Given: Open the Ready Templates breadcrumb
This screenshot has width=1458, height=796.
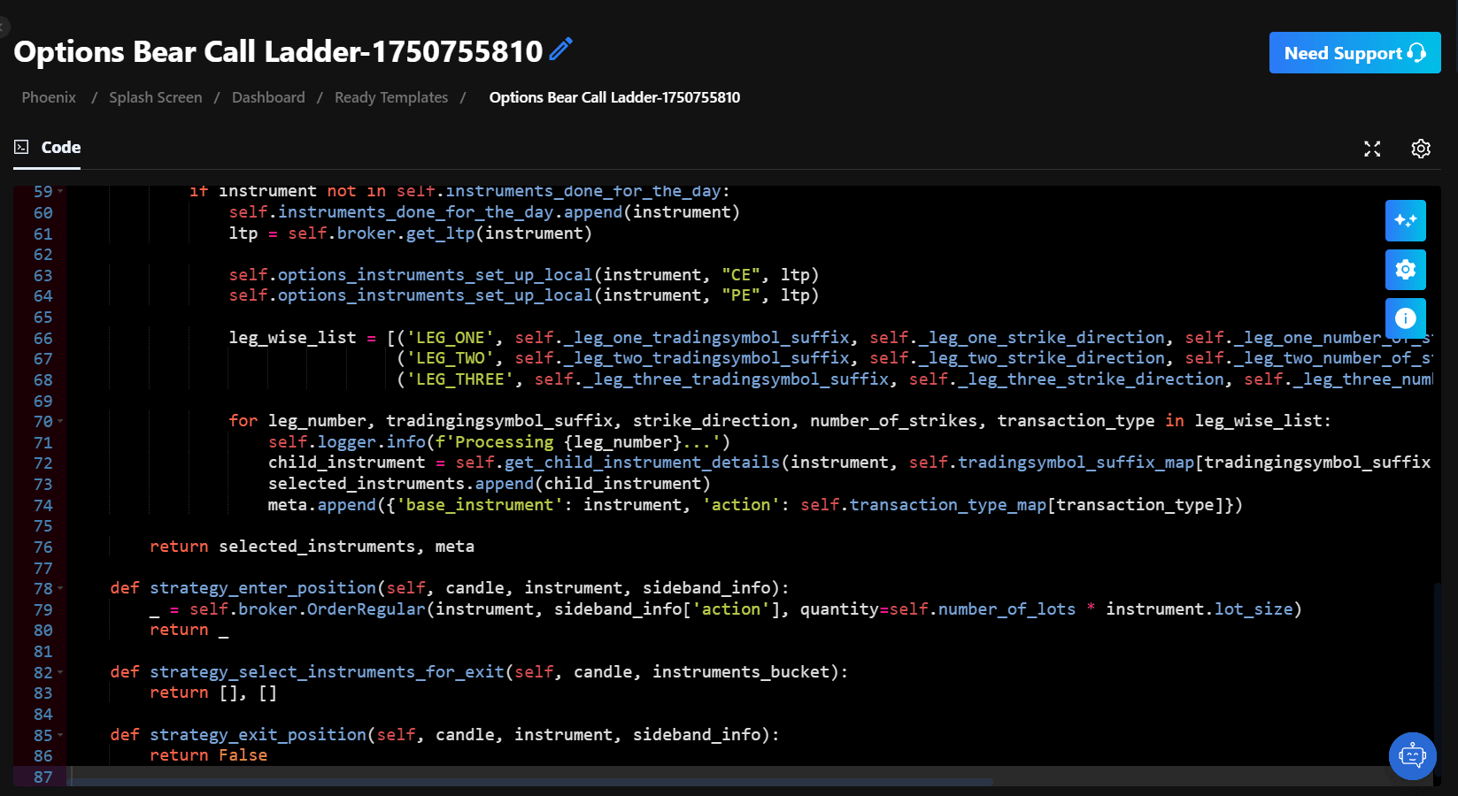Looking at the screenshot, I should click(391, 97).
